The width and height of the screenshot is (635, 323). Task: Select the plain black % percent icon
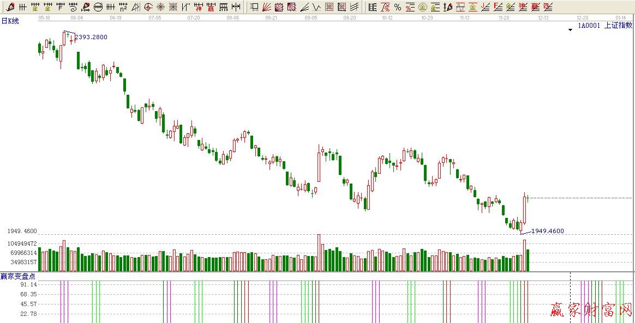[x=397, y=7]
